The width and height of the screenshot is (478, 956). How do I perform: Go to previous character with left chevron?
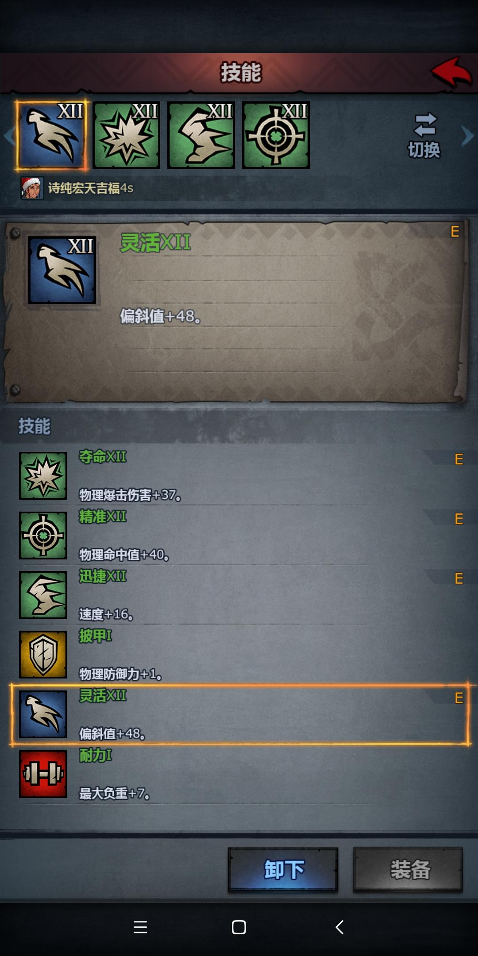point(9,135)
